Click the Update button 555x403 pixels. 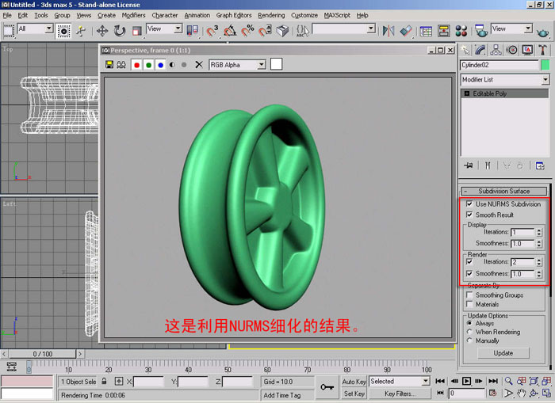coord(503,353)
